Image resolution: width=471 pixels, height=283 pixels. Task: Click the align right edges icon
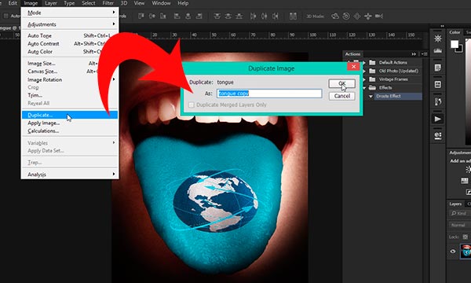[199, 16]
